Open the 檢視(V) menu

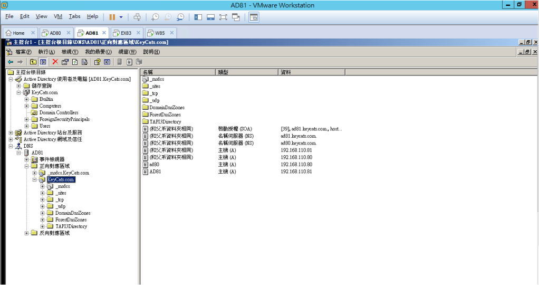point(69,52)
